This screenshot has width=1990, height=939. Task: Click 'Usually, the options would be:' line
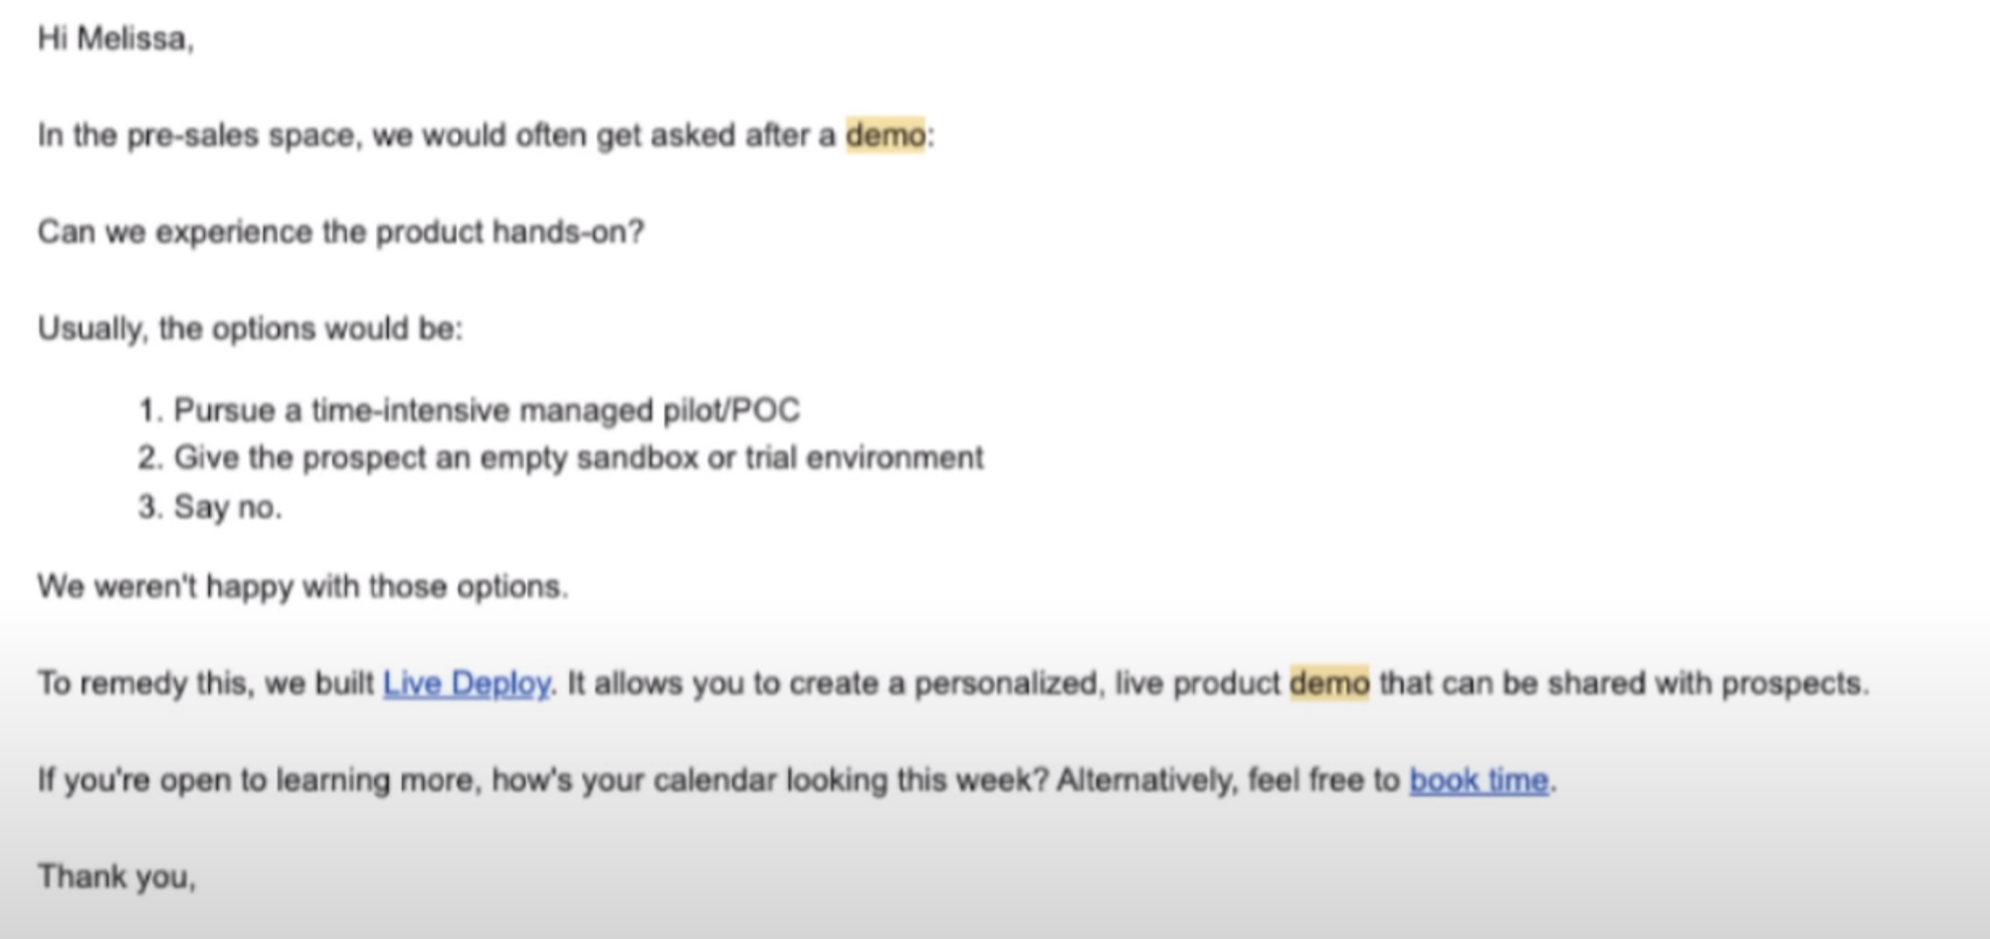pyautogui.click(x=250, y=328)
